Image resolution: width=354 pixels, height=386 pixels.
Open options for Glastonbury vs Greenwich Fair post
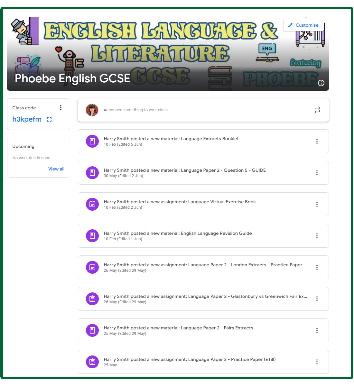tap(317, 299)
